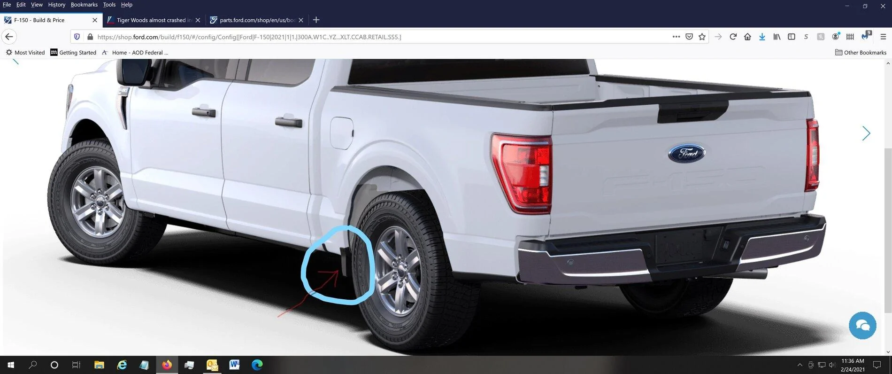The image size is (892, 374).
Task: Bookmark this page with the star
Action: (x=702, y=37)
